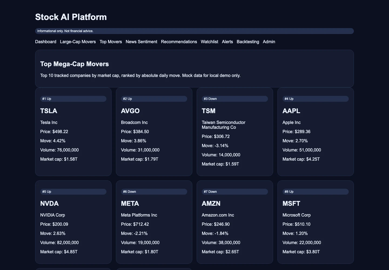The width and height of the screenshot is (389, 270).
Task: Open the Dashboard nav link
Action: pyautogui.click(x=46, y=42)
